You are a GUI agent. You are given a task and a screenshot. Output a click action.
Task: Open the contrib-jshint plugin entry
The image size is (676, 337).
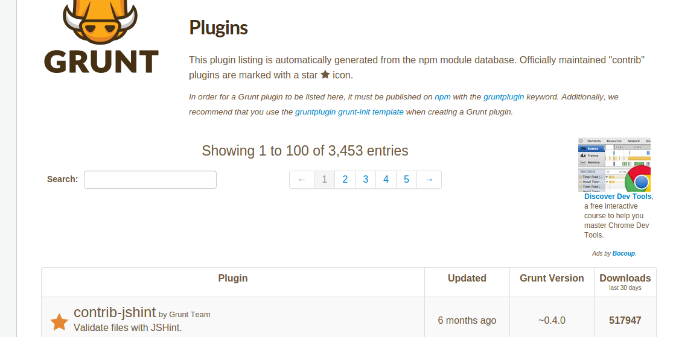(115, 312)
